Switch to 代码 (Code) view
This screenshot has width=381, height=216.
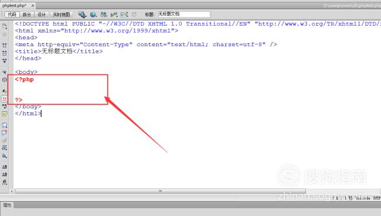tap(12, 15)
